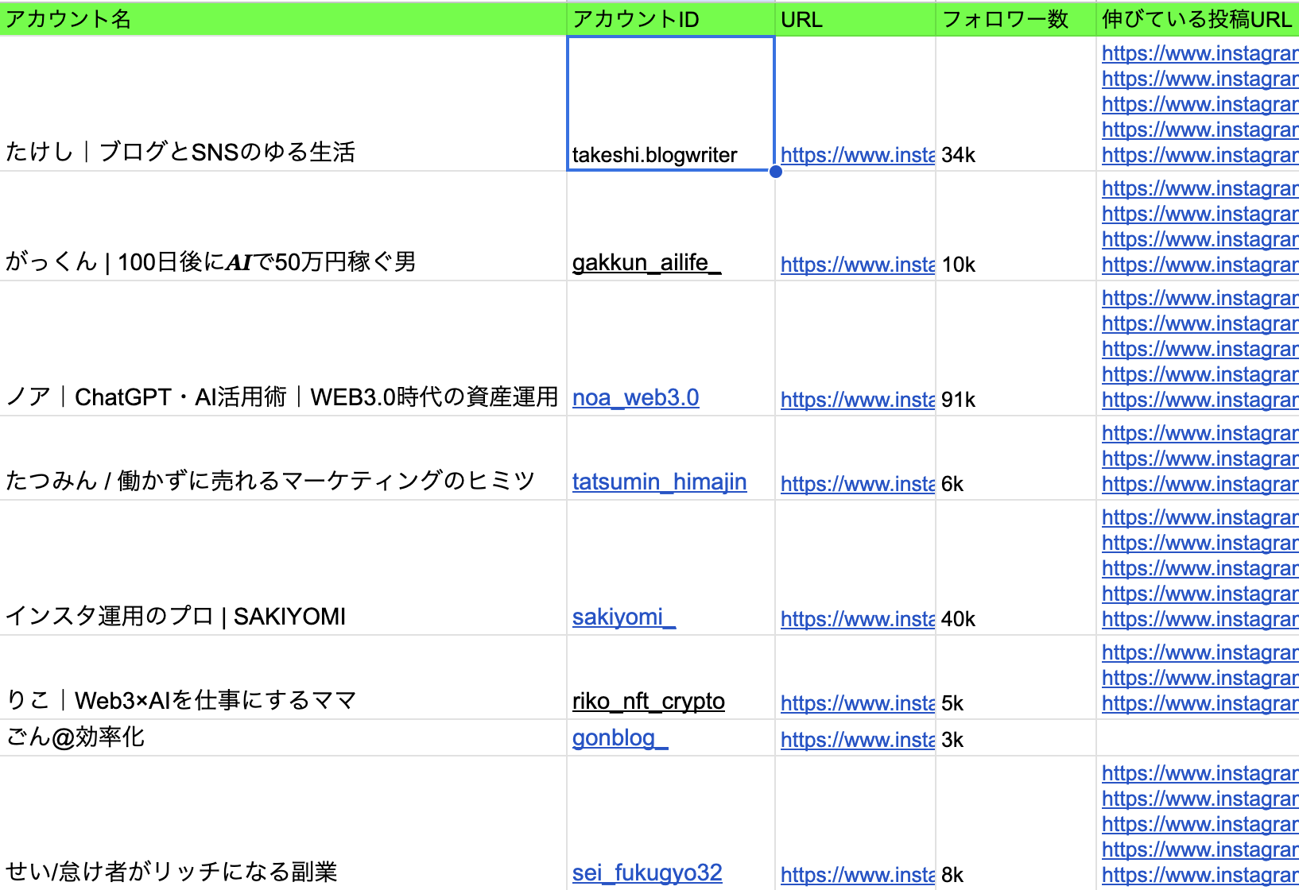This screenshot has width=1299, height=890.
Task: Select the せい/怠け者がリッチになる副業 cell
Action: coord(283,823)
